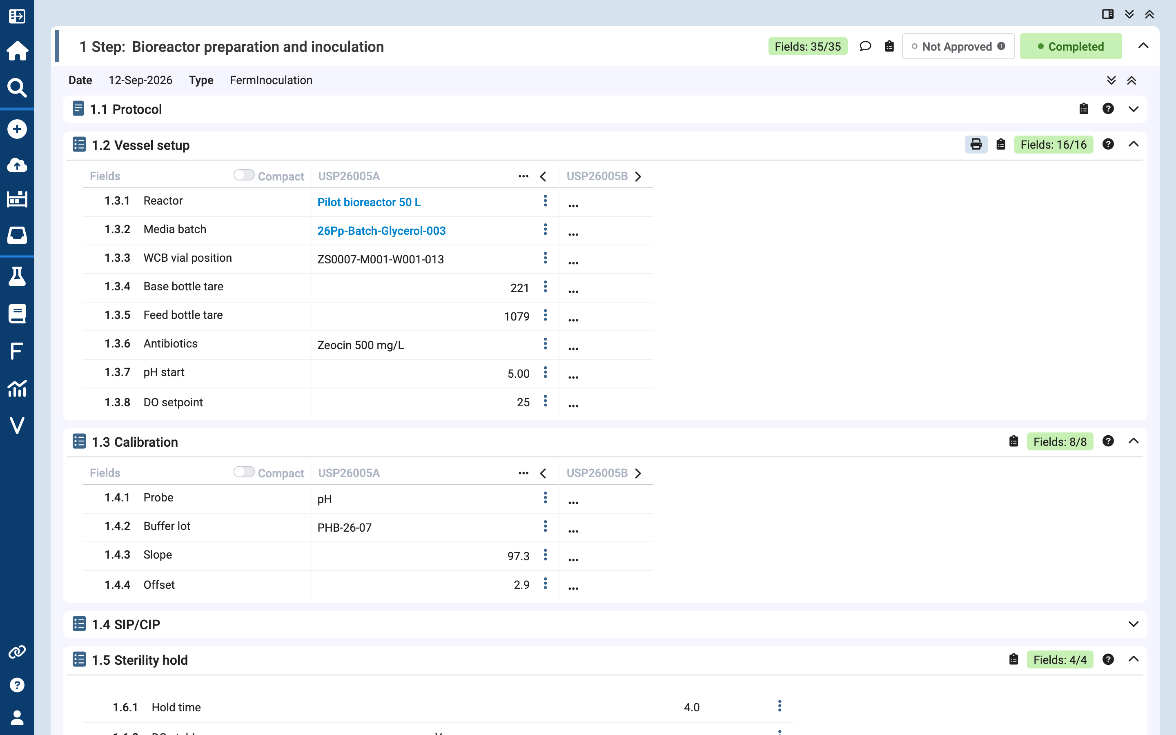Open the inbox tray icon in sidebar
The height and width of the screenshot is (735, 1176).
17,235
